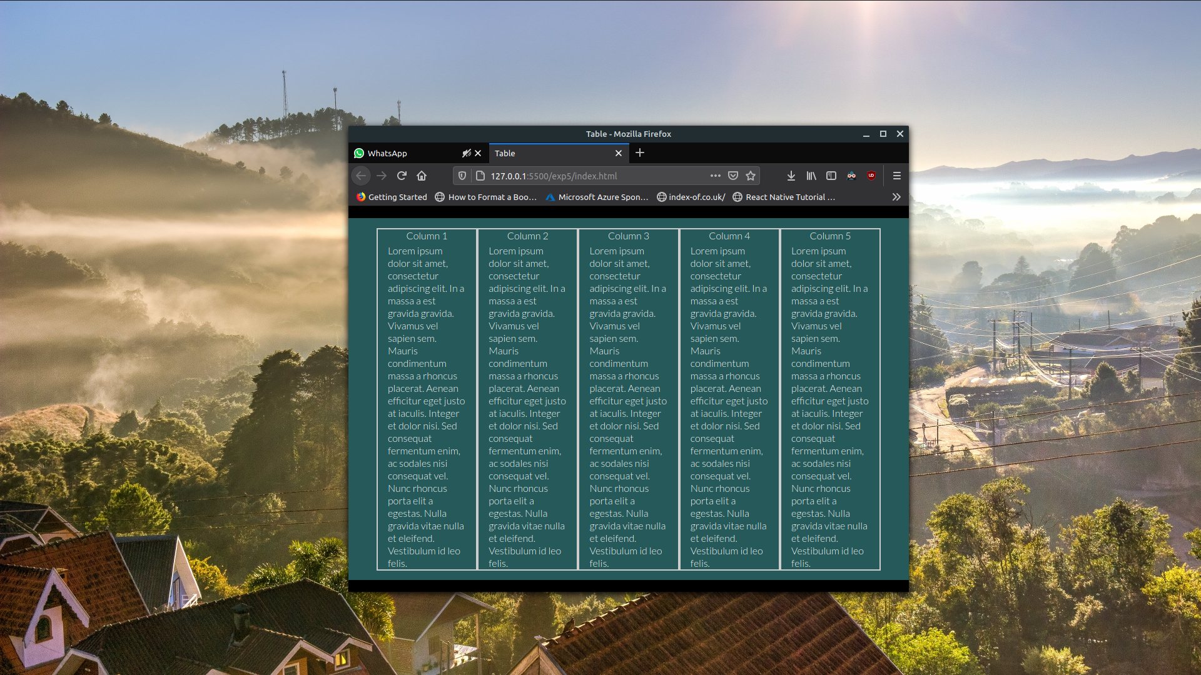Open the Library history and bookmarks menu
Screen dimensions: 1201x675
[x=811, y=176]
